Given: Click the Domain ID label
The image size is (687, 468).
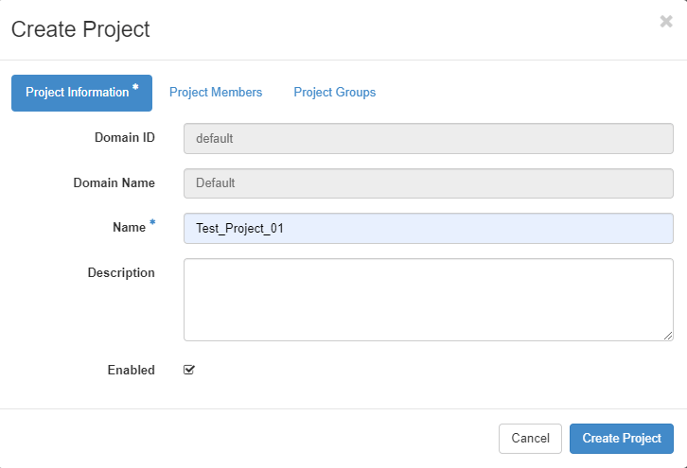Looking at the screenshot, I should coord(124,138).
